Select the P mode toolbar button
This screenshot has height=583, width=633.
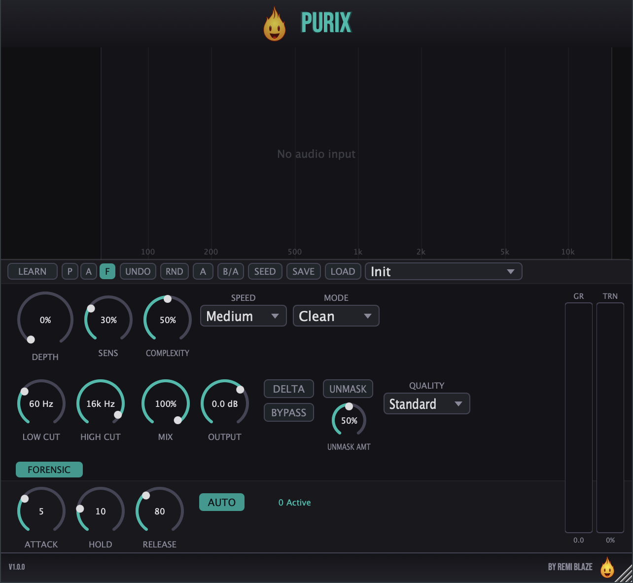(x=70, y=271)
